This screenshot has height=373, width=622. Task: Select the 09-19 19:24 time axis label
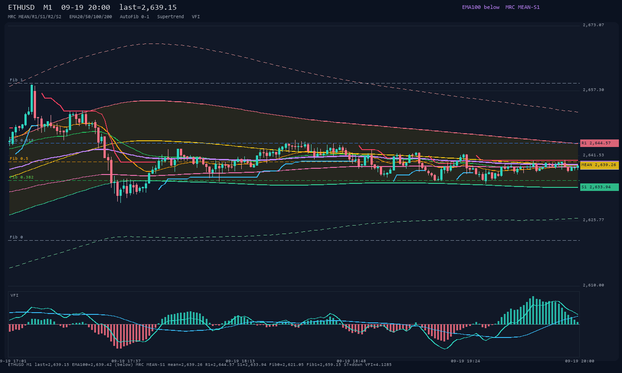(466, 361)
